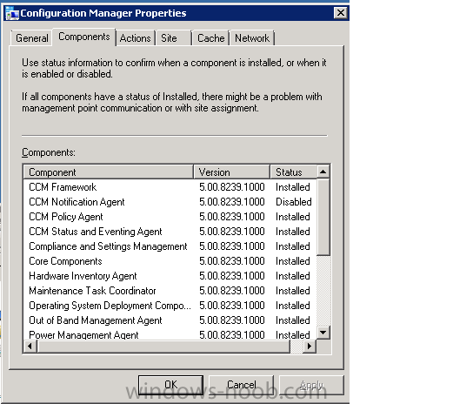453x404 pixels.
Task: Click the vertical scrollbar up arrow
Action: [x=323, y=172]
